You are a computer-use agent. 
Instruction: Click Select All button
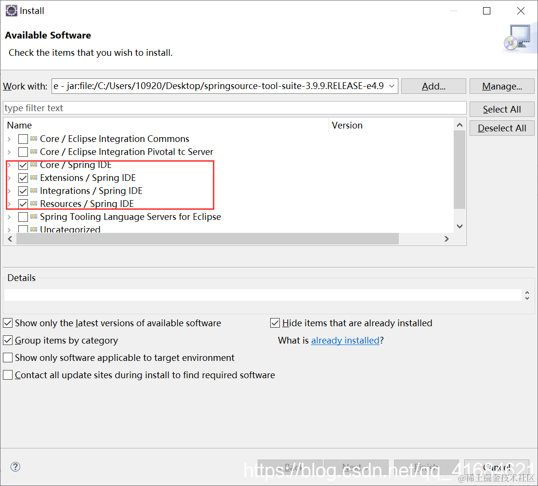coord(501,109)
